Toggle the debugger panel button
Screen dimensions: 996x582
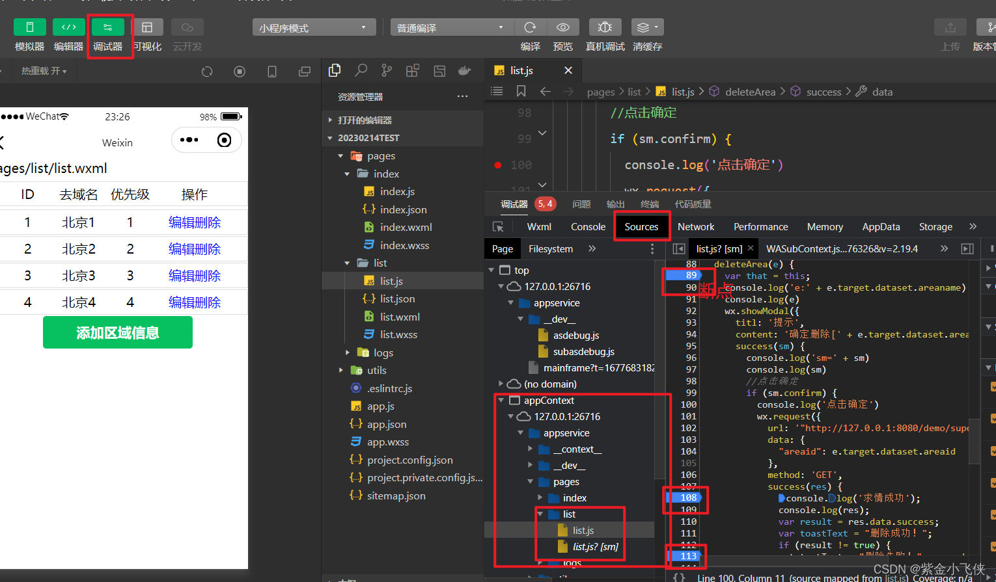(x=107, y=27)
